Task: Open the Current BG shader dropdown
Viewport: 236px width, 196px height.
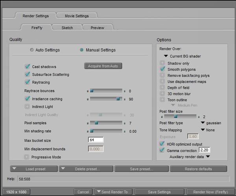Action: (183, 56)
